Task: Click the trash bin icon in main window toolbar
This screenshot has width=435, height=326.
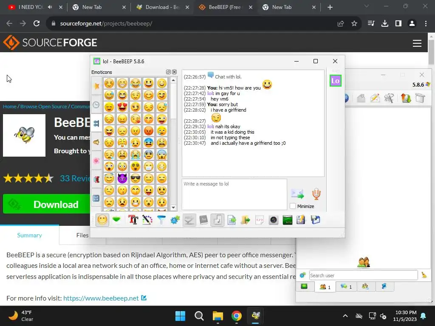Action: (420, 98)
